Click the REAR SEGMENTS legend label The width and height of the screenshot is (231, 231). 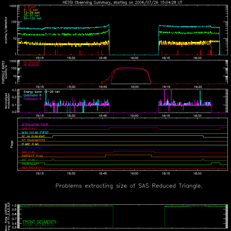pyautogui.click(x=38, y=225)
